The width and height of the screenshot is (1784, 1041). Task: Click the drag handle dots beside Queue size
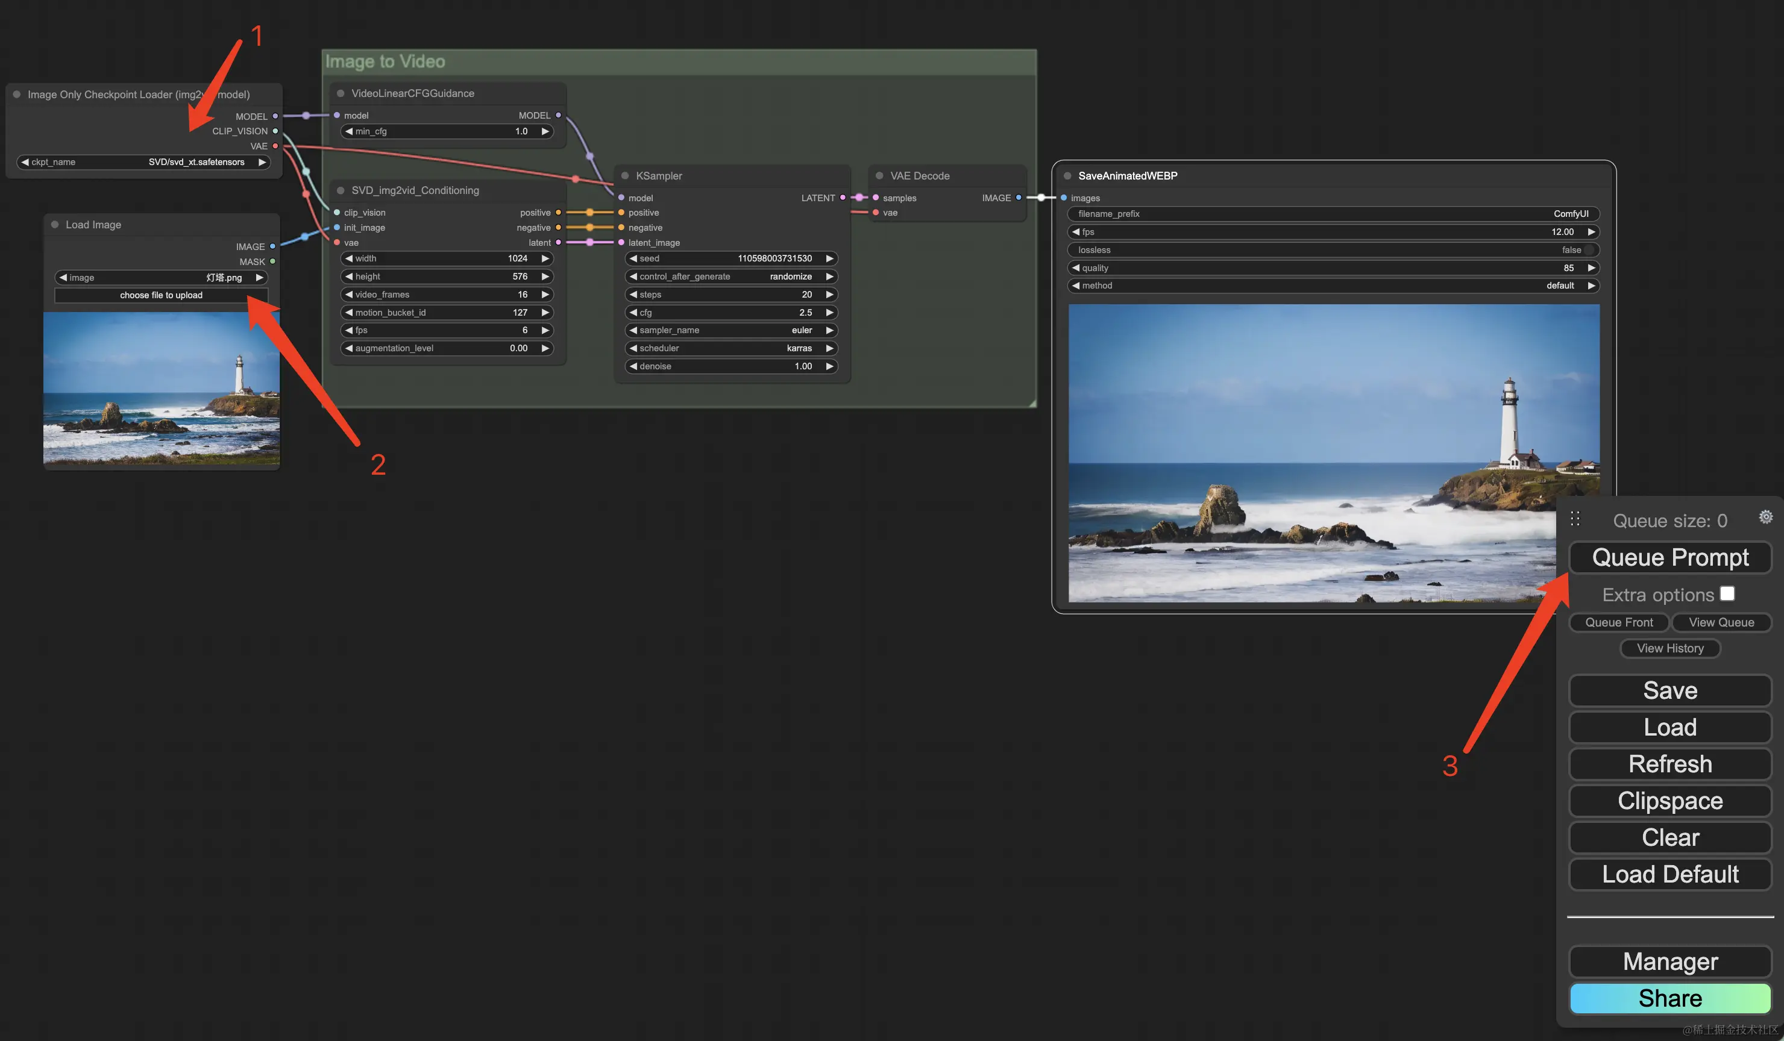1575,519
